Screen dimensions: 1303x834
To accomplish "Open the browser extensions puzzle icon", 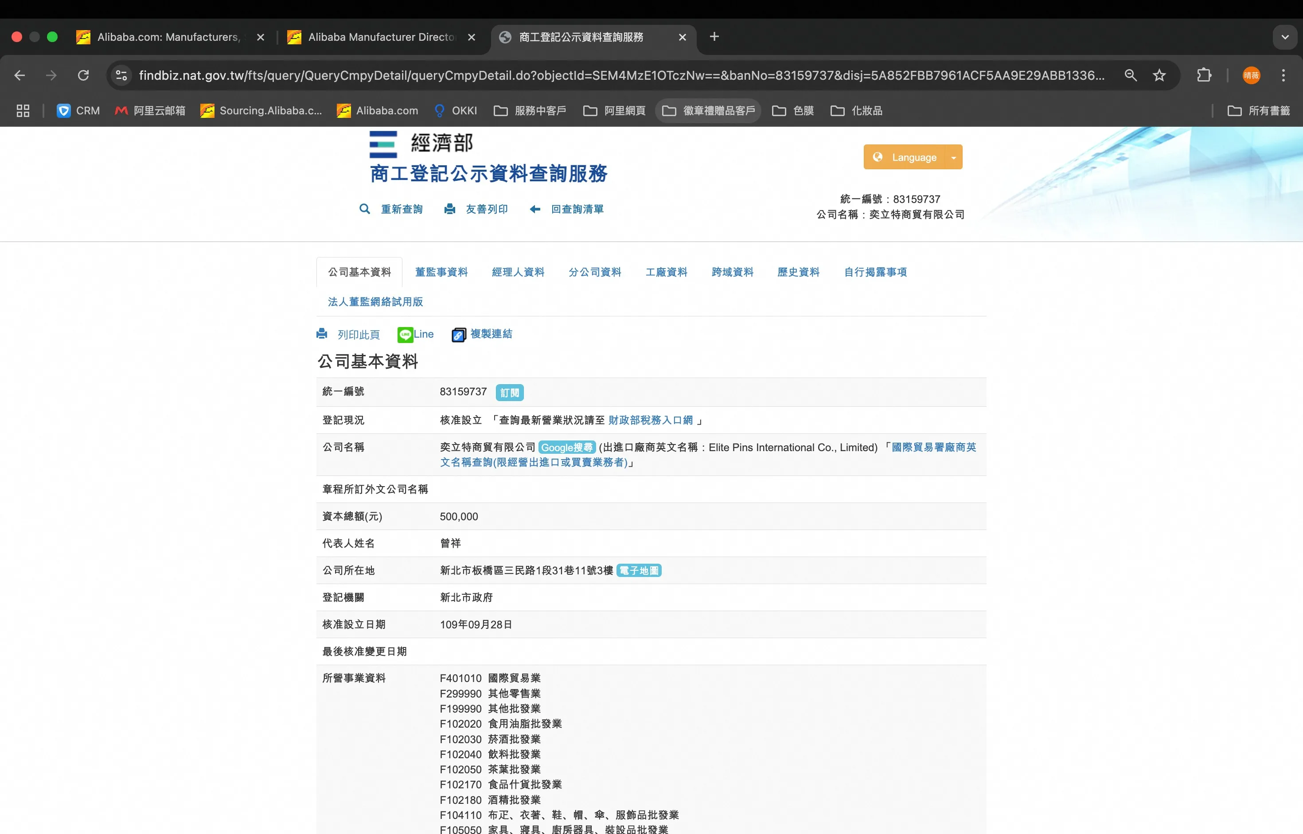I will coord(1203,75).
